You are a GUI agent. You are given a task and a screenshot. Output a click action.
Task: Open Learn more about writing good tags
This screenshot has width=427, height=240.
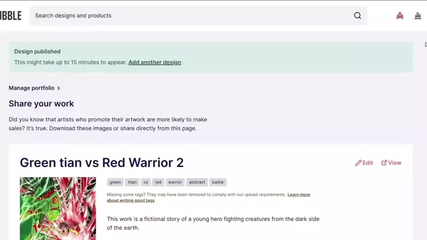pyautogui.click(x=298, y=194)
